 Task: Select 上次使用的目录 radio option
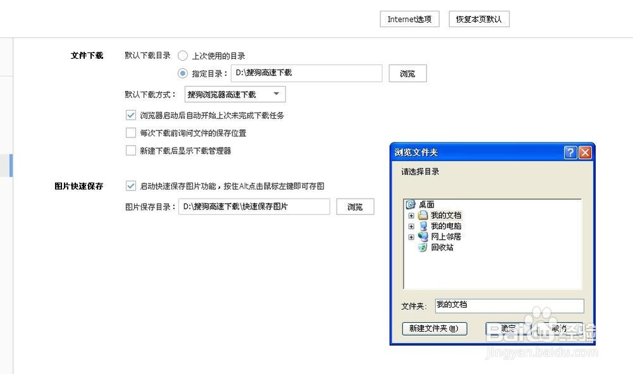183,55
